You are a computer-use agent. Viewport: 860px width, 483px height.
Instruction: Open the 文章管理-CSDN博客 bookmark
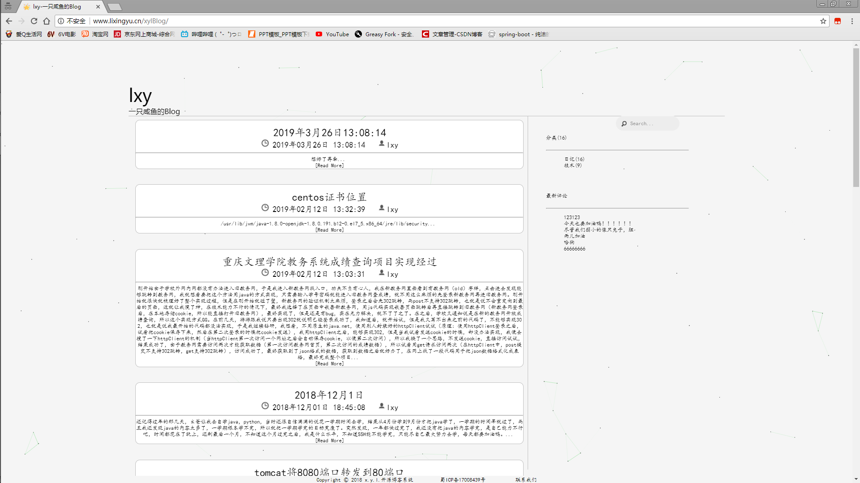[x=452, y=34]
